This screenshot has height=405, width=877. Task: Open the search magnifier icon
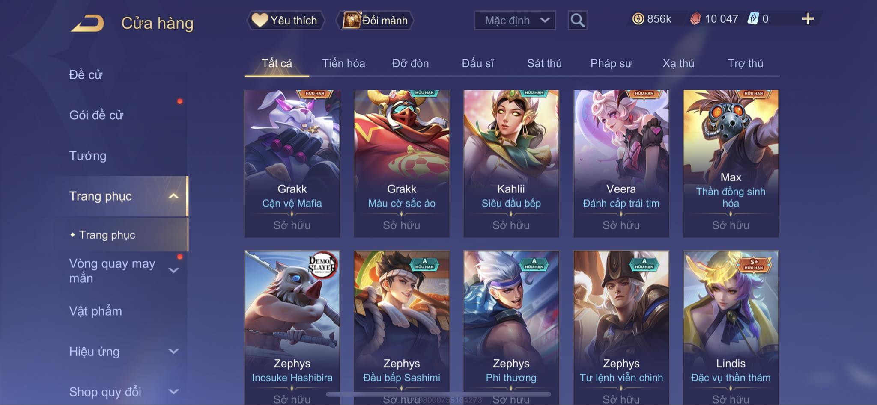(577, 20)
